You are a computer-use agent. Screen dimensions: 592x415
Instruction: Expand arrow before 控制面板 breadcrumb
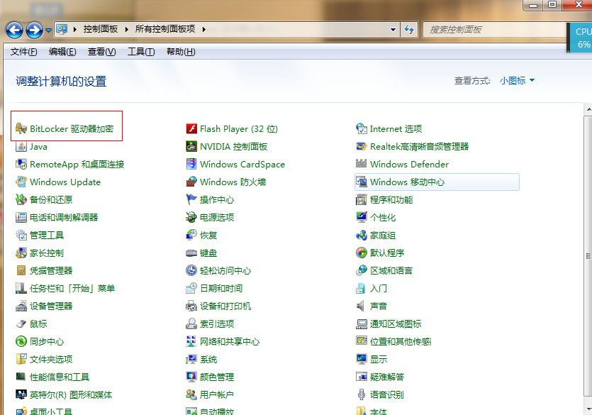click(75, 30)
